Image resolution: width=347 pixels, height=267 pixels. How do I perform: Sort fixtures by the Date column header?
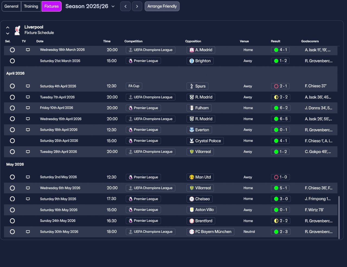click(x=40, y=41)
